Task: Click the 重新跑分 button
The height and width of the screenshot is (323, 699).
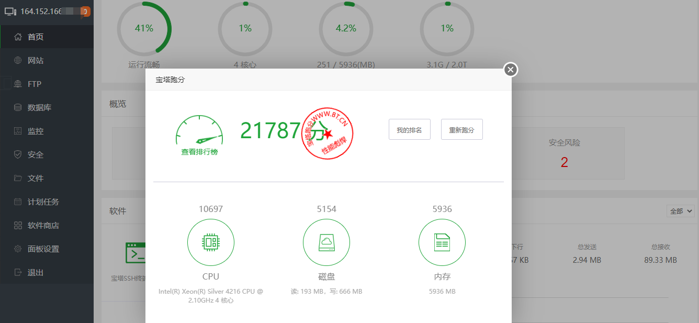Action: (461, 129)
